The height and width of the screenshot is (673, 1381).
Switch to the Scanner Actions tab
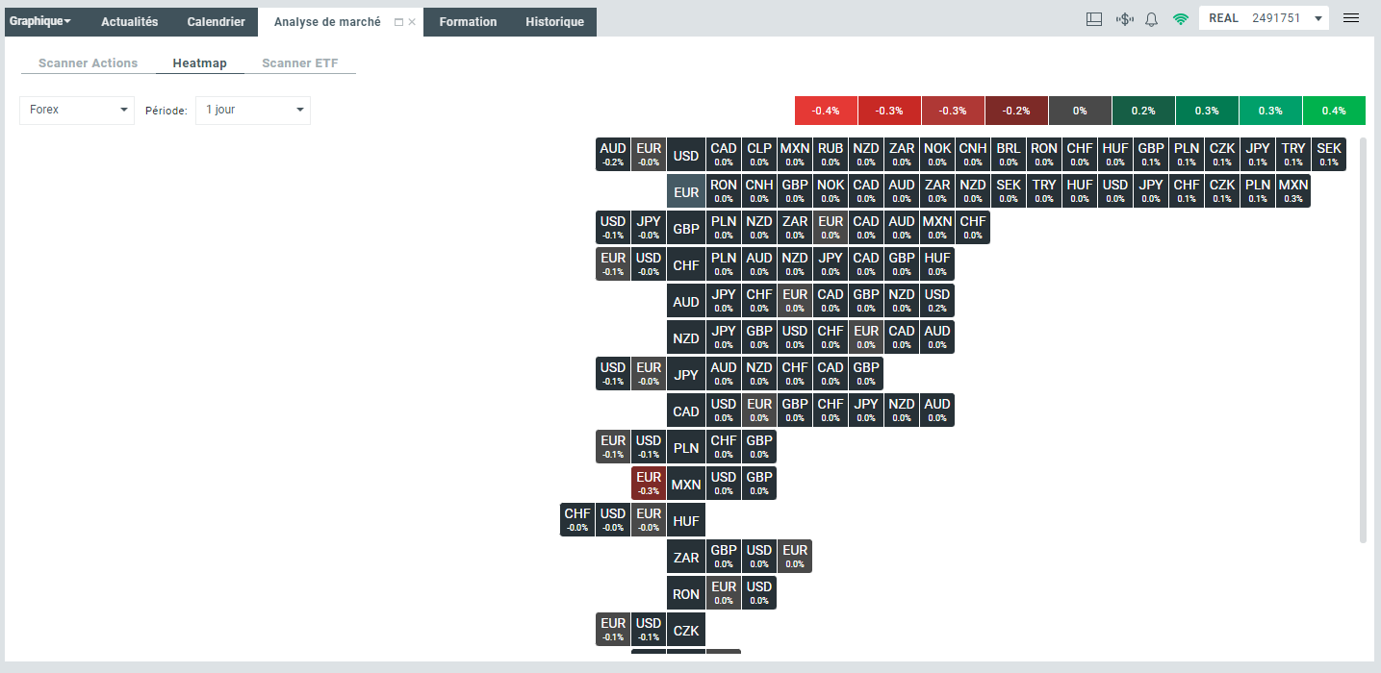point(87,62)
